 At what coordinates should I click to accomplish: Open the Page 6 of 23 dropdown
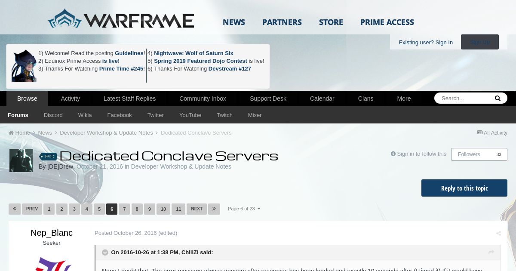(244, 209)
